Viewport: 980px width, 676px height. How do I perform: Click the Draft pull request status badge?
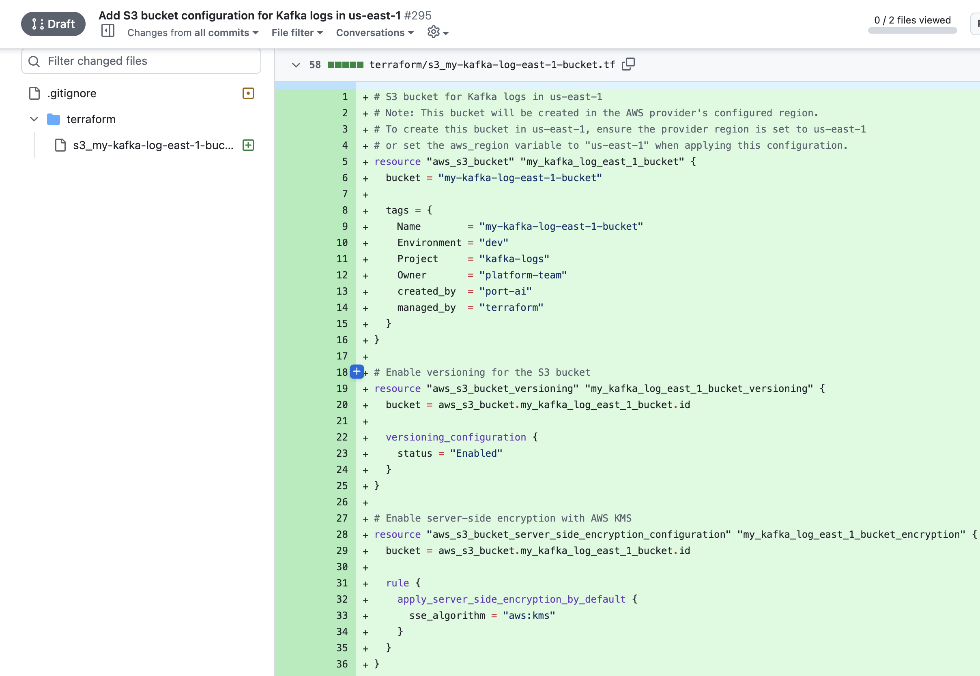click(53, 24)
